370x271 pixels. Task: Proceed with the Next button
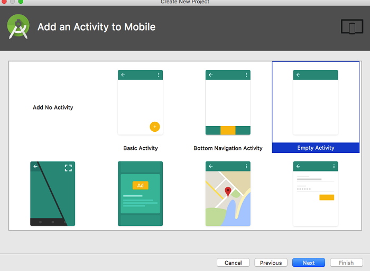coord(309,263)
